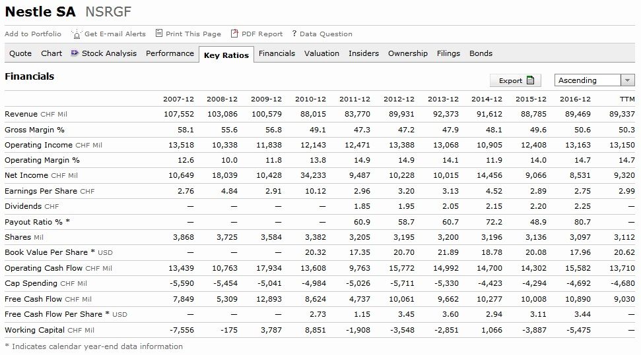Click the Add to Portfolio link
The image size is (641, 355).
pos(33,34)
